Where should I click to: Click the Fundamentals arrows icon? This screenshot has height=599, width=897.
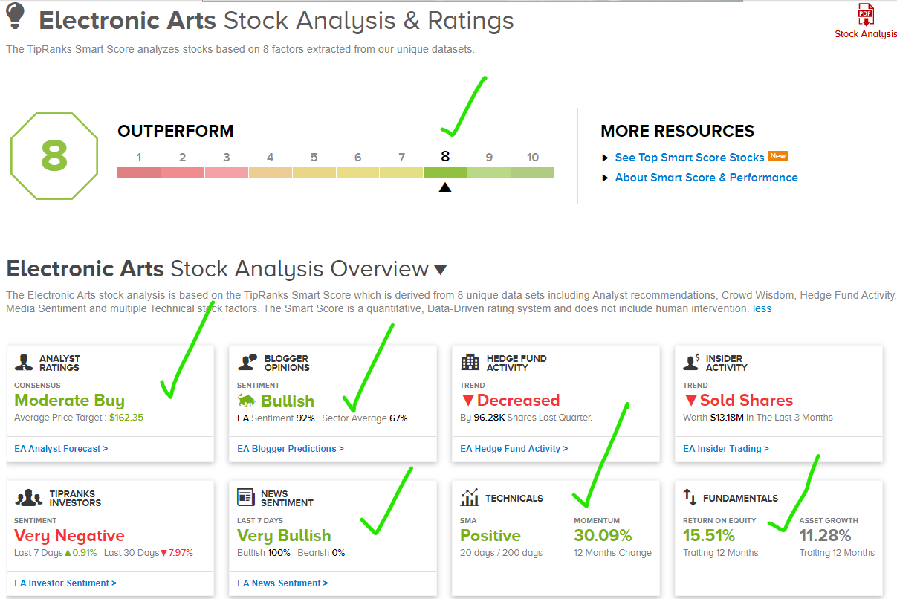[690, 497]
